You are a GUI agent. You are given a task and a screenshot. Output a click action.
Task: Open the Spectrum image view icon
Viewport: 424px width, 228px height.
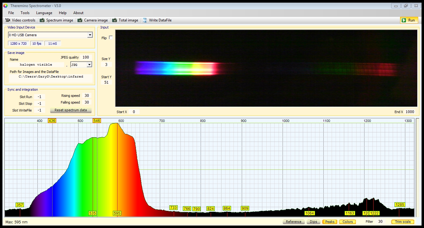click(x=42, y=20)
